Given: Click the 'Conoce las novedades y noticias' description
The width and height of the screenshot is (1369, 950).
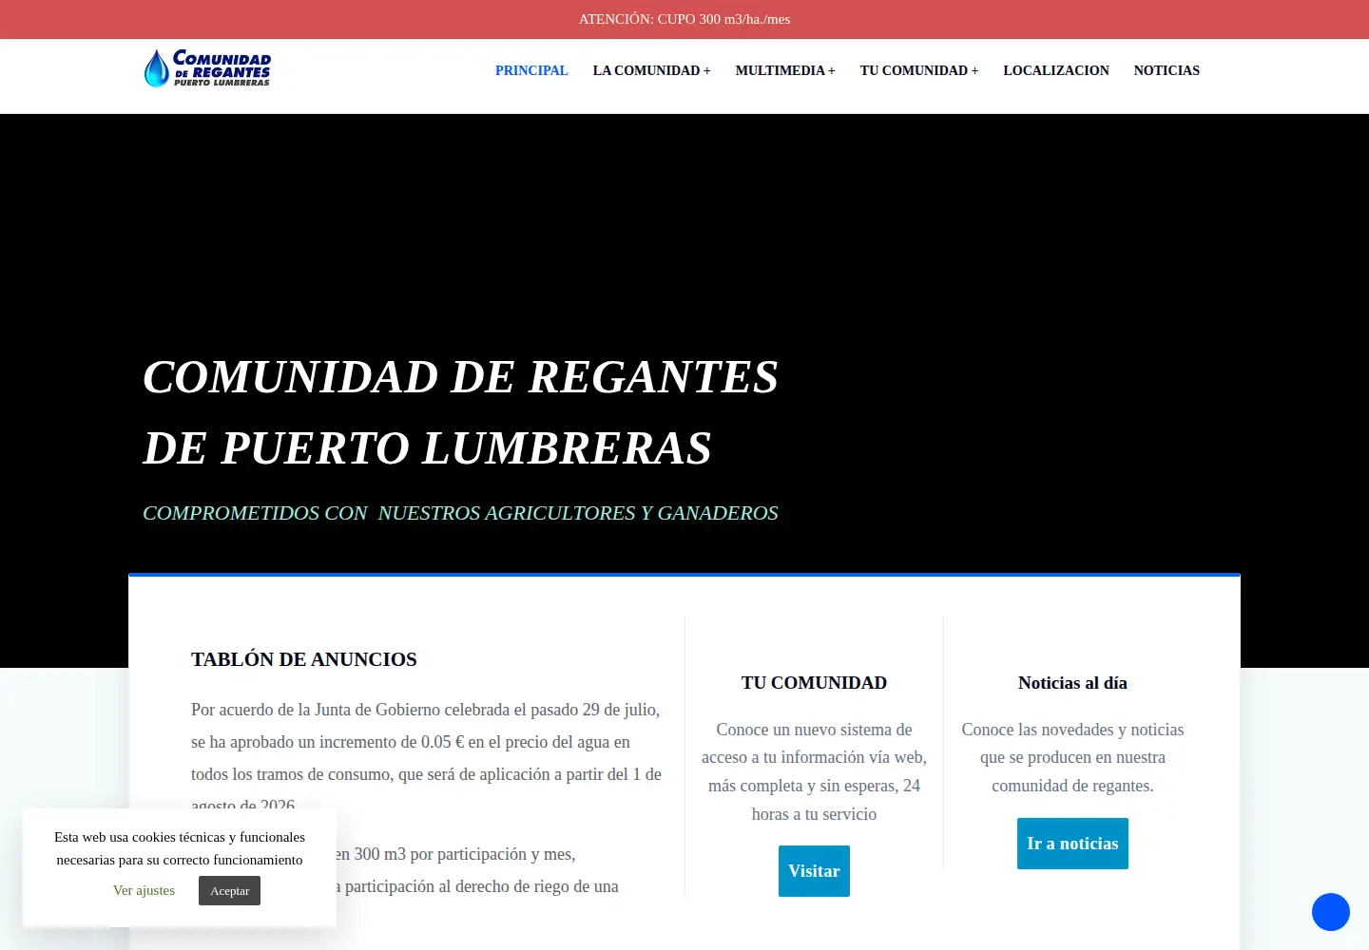Looking at the screenshot, I should tap(1072, 757).
